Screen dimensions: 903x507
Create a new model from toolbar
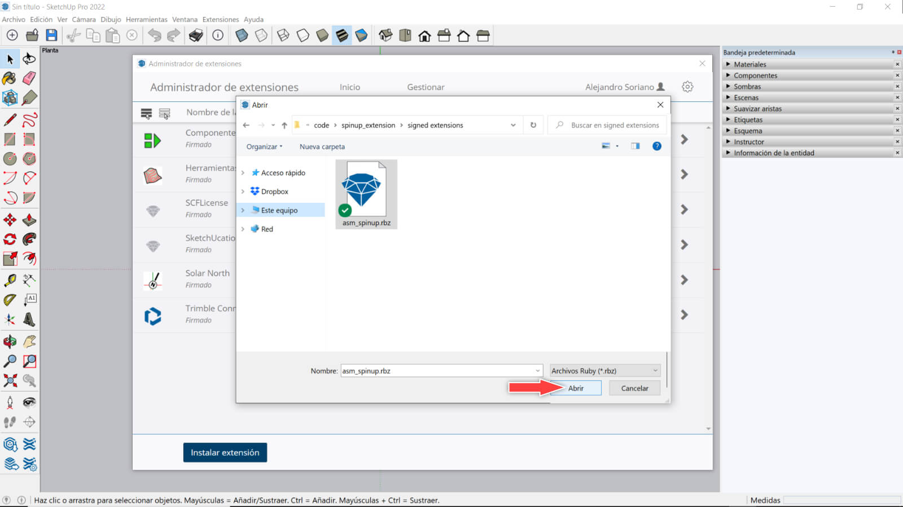(12, 35)
